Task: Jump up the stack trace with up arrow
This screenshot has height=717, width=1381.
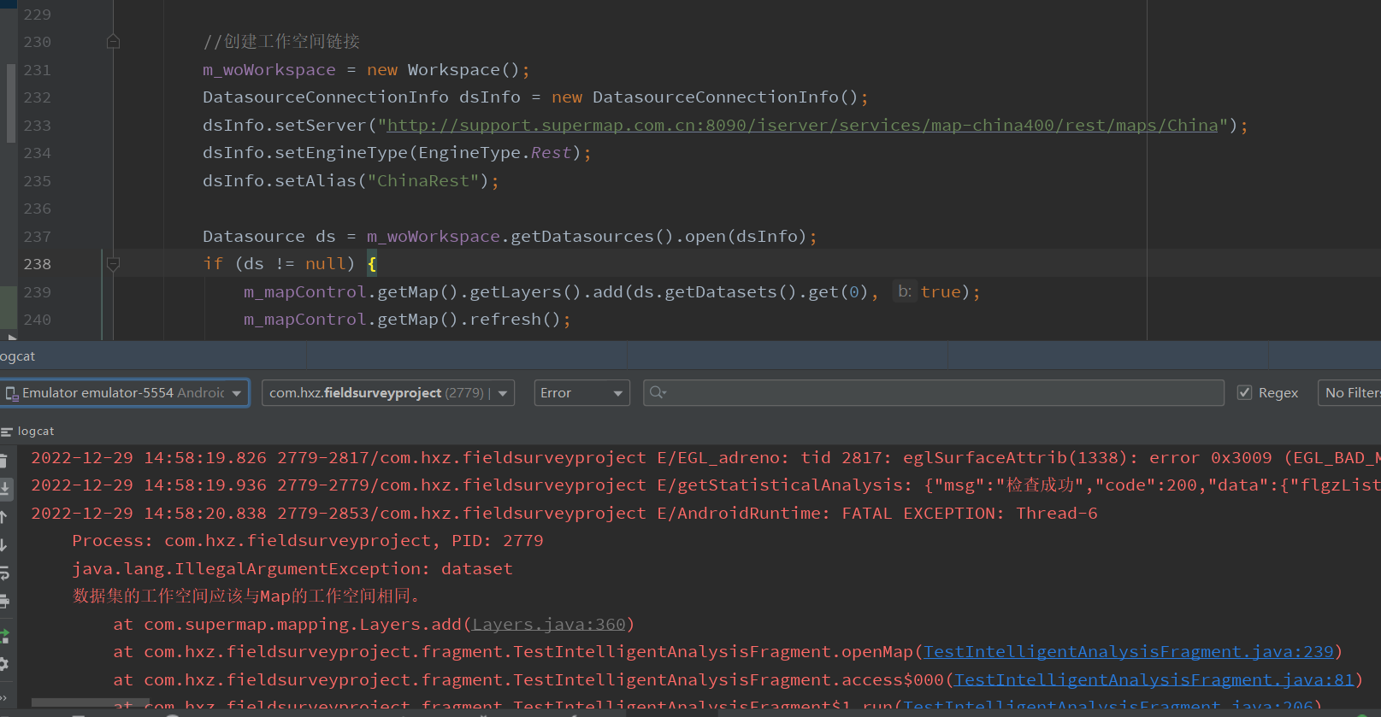Action: coord(3,517)
